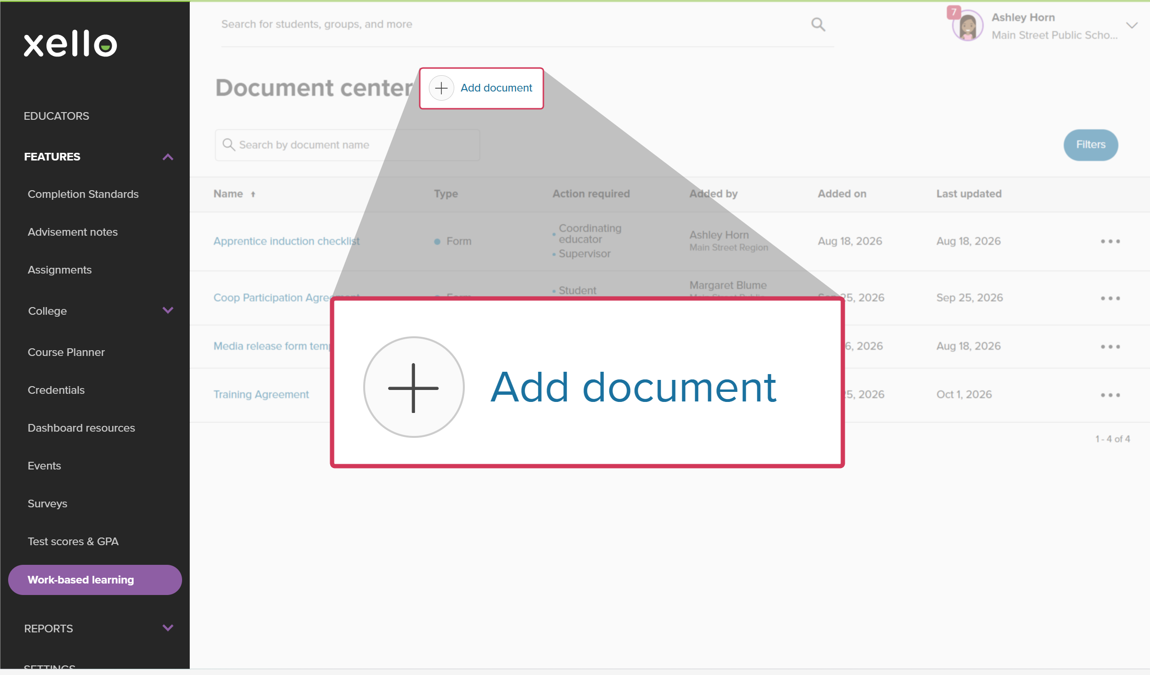The height and width of the screenshot is (675, 1150).
Task: Open EDUCATORS in sidebar
Action: click(x=57, y=116)
